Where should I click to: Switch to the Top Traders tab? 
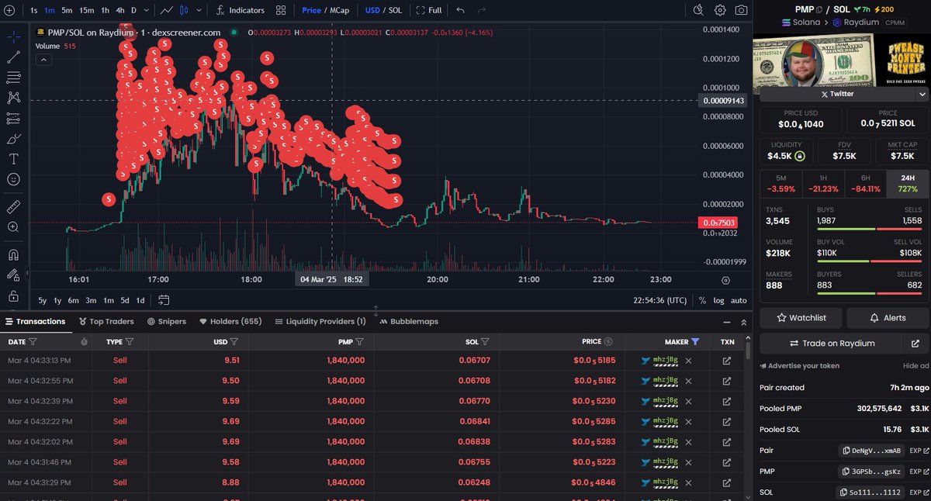106,321
